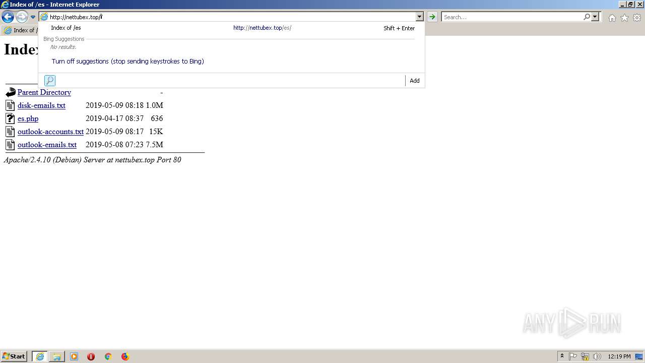Click the '15K' size of outlook-accounts.txt

click(x=156, y=132)
